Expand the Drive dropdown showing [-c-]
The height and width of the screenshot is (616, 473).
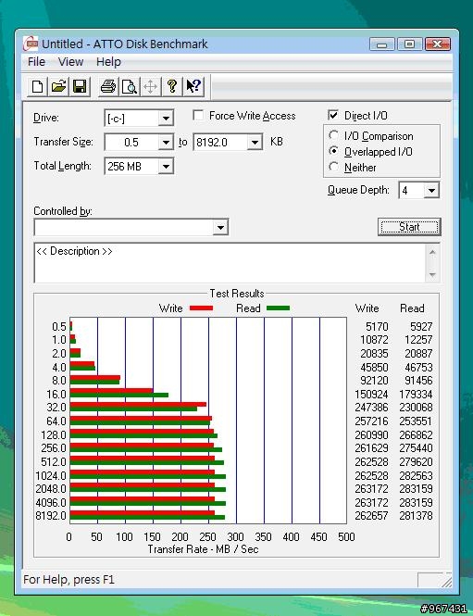[166, 119]
